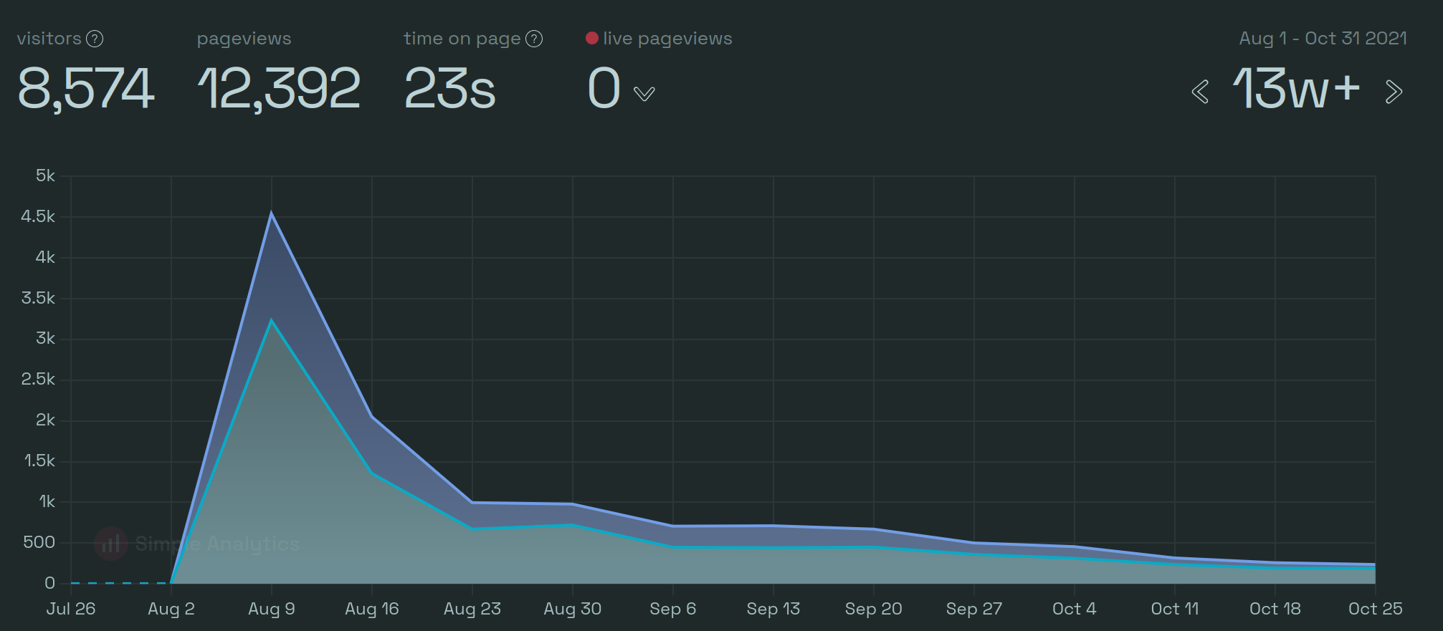Image resolution: width=1443 pixels, height=631 pixels.
Task: Open the visitors help question mark icon
Action: tap(95, 39)
